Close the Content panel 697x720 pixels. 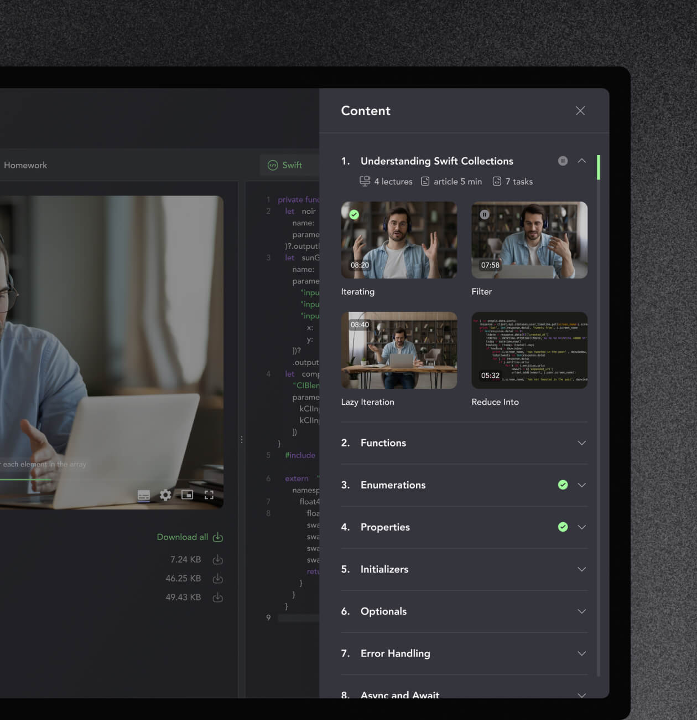coord(580,111)
